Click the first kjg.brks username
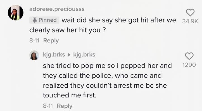 pos(54,55)
